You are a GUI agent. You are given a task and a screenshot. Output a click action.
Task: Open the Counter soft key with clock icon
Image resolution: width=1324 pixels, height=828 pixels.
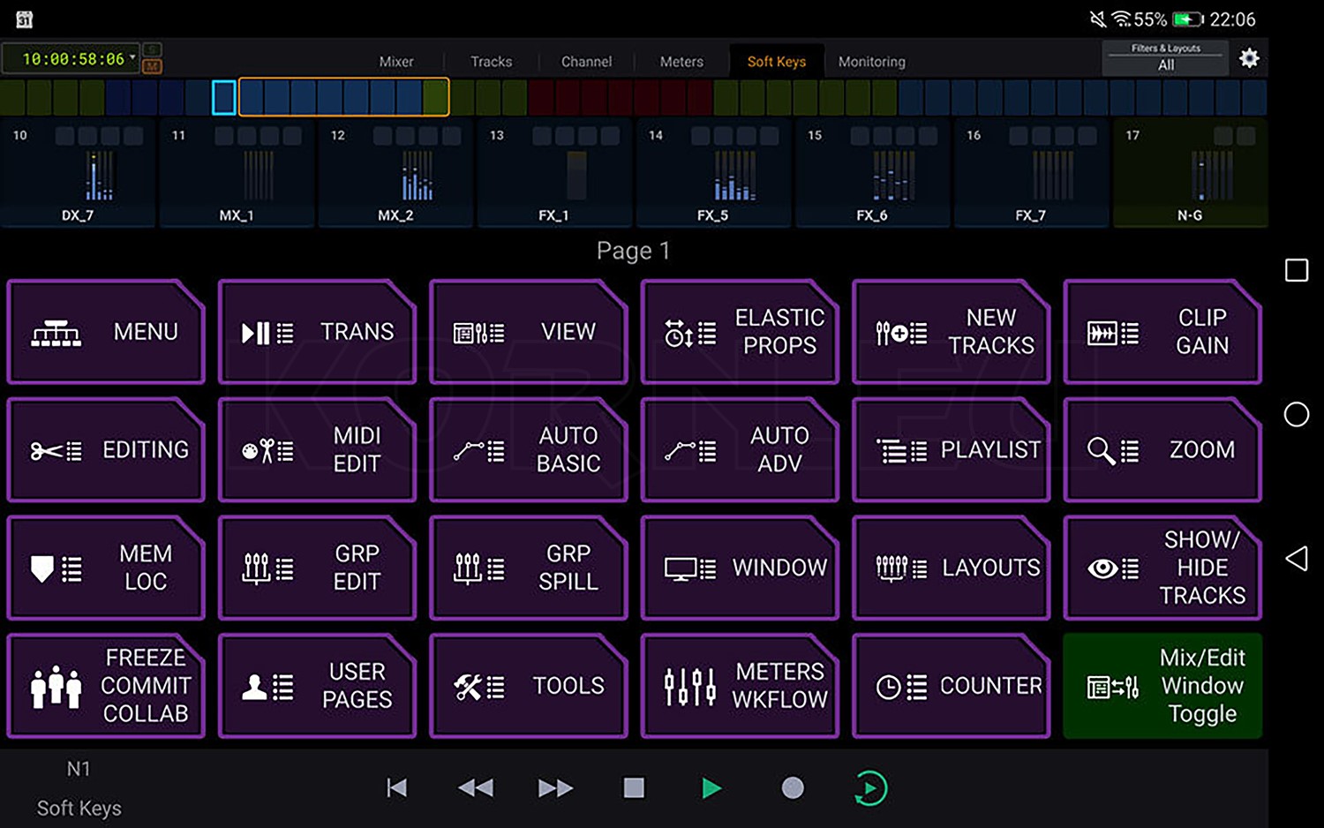tap(951, 685)
